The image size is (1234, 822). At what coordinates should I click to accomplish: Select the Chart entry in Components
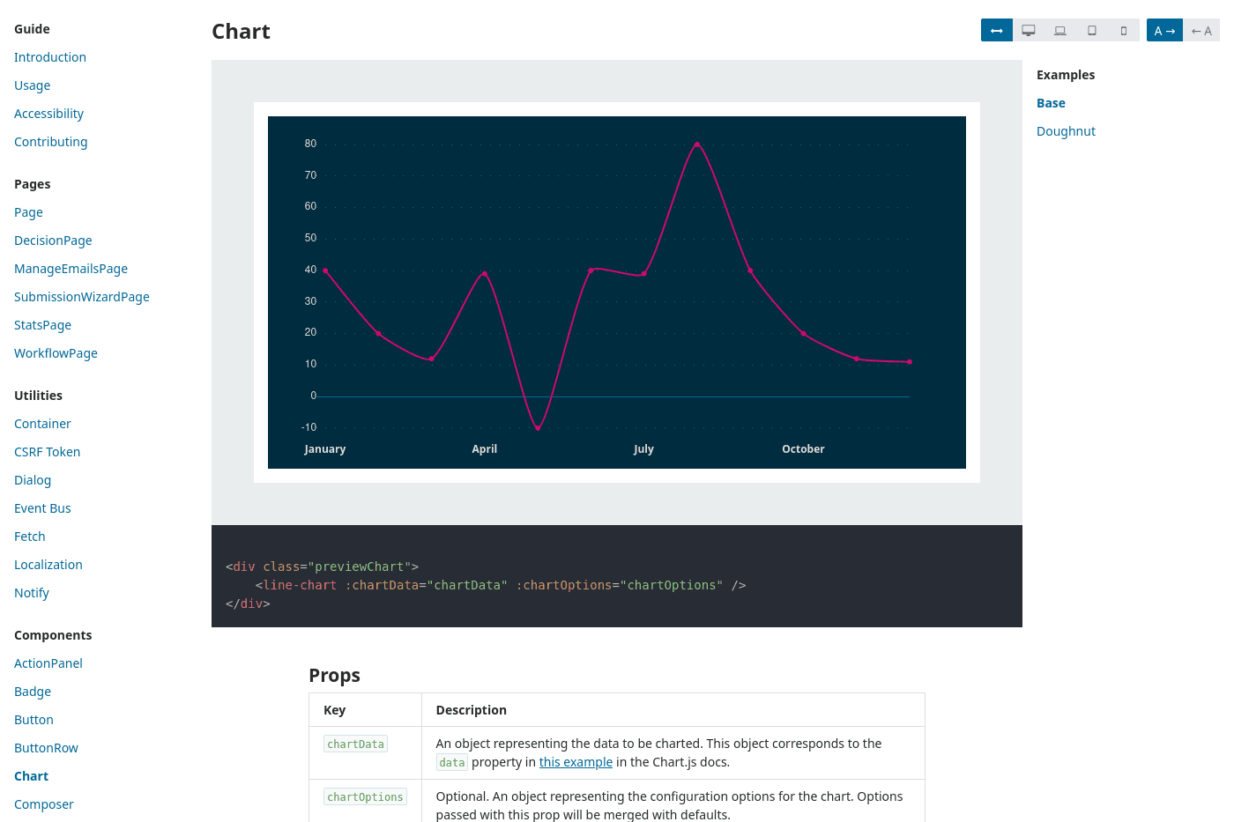(31, 775)
